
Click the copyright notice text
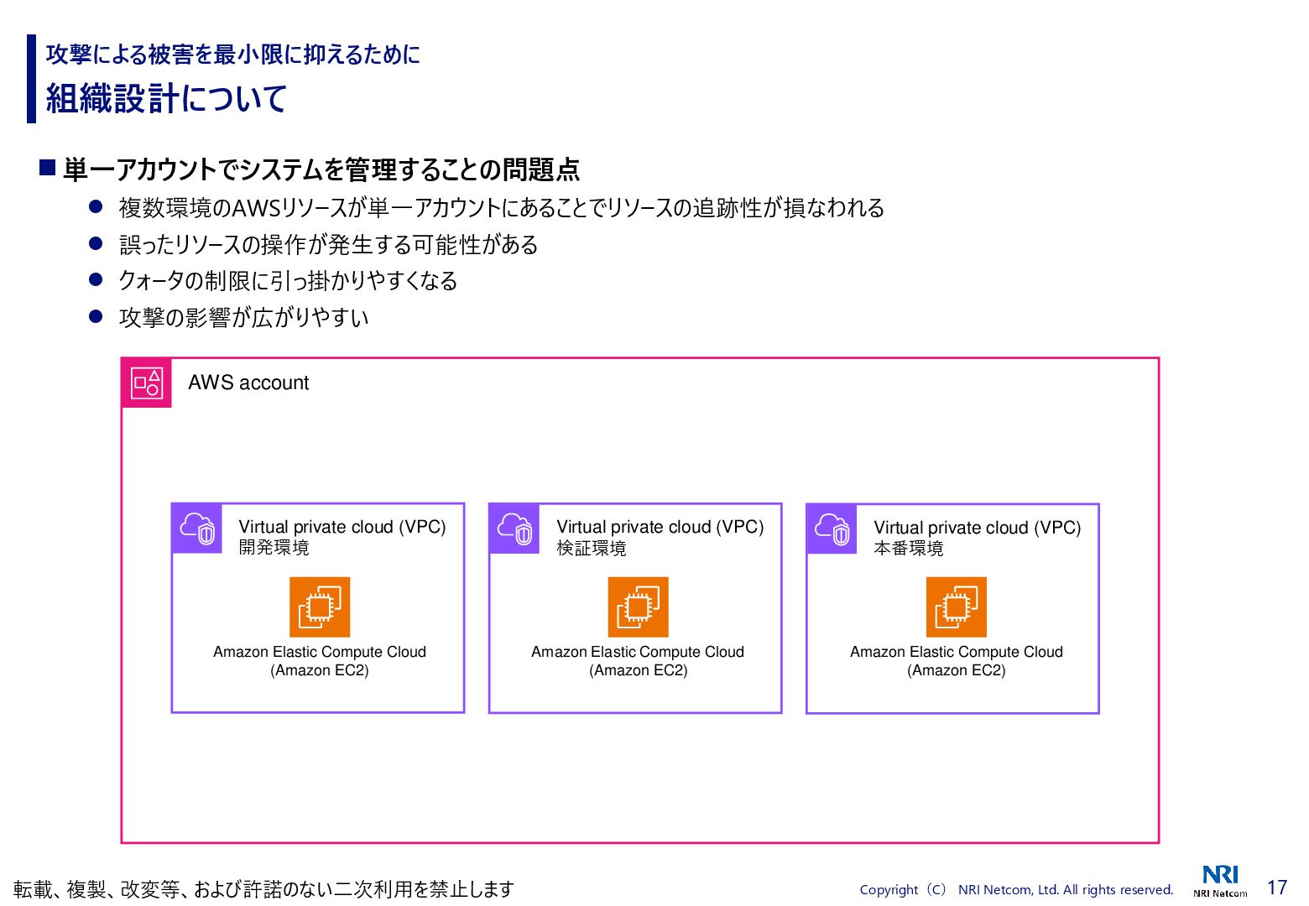click(x=1016, y=889)
